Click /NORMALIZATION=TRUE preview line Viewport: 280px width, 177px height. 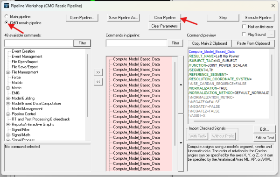[208, 88]
